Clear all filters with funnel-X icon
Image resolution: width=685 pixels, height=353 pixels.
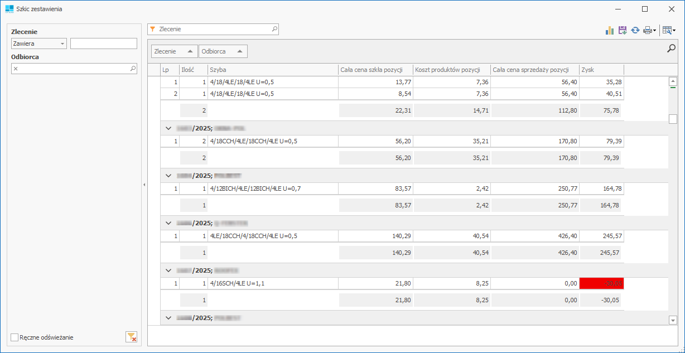131,336
